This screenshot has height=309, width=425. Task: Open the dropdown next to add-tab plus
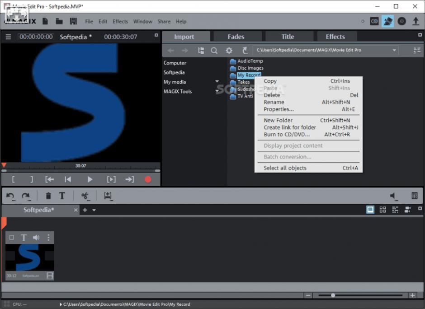pos(94,210)
